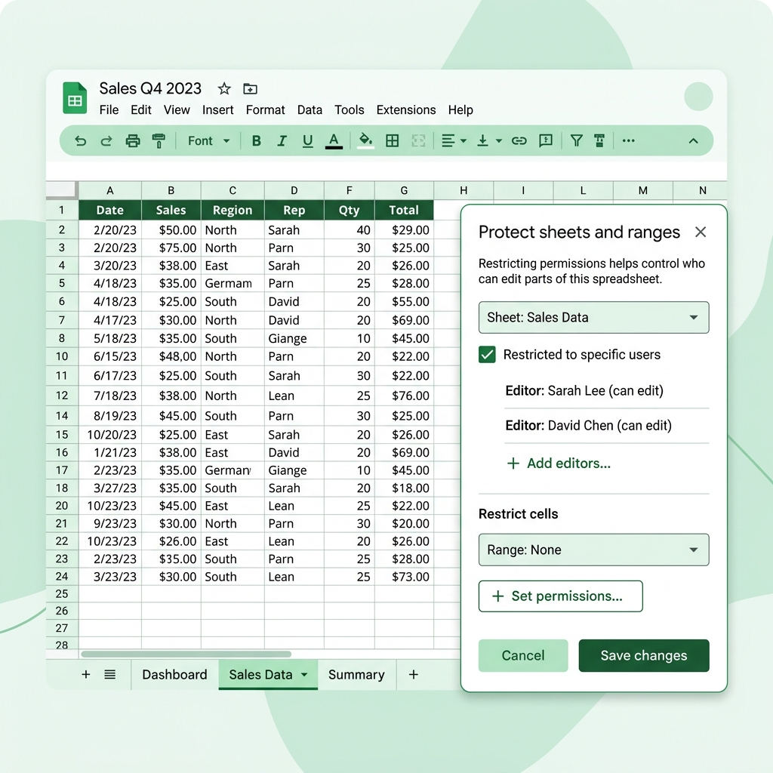The height and width of the screenshot is (773, 773).
Task: Select the paint format roller icon
Action: [159, 141]
